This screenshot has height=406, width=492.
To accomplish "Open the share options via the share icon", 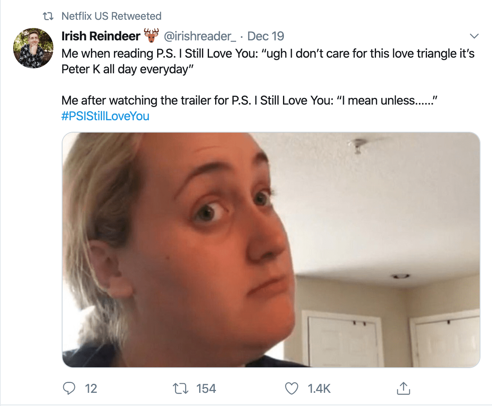I will [404, 387].
